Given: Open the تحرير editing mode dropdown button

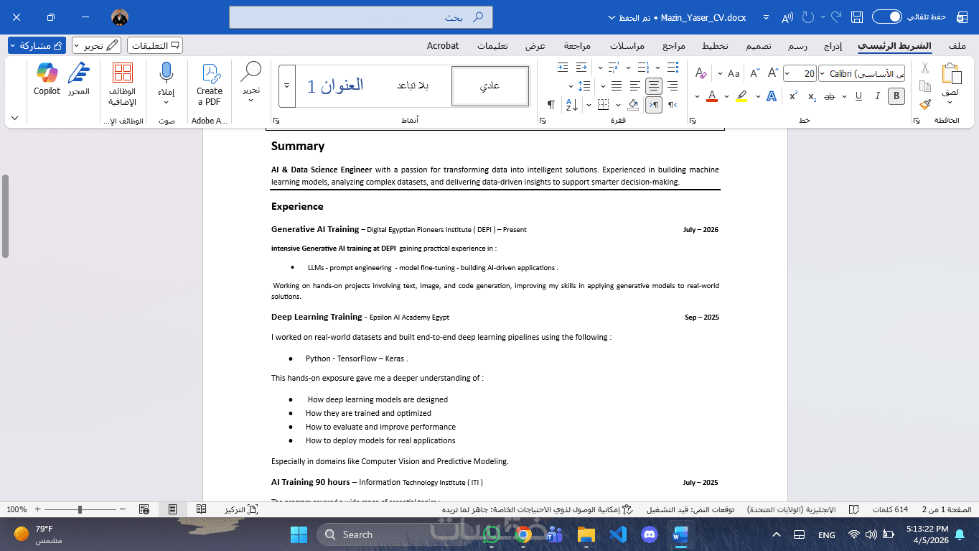Looking at the screenshot, I should click(x=97, y=45).
